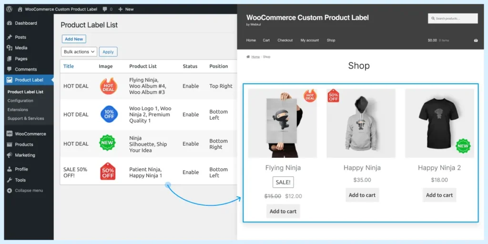Open the Bulk actions dropdown
This screenshot has width=488, height=244.
coord(79,52)
